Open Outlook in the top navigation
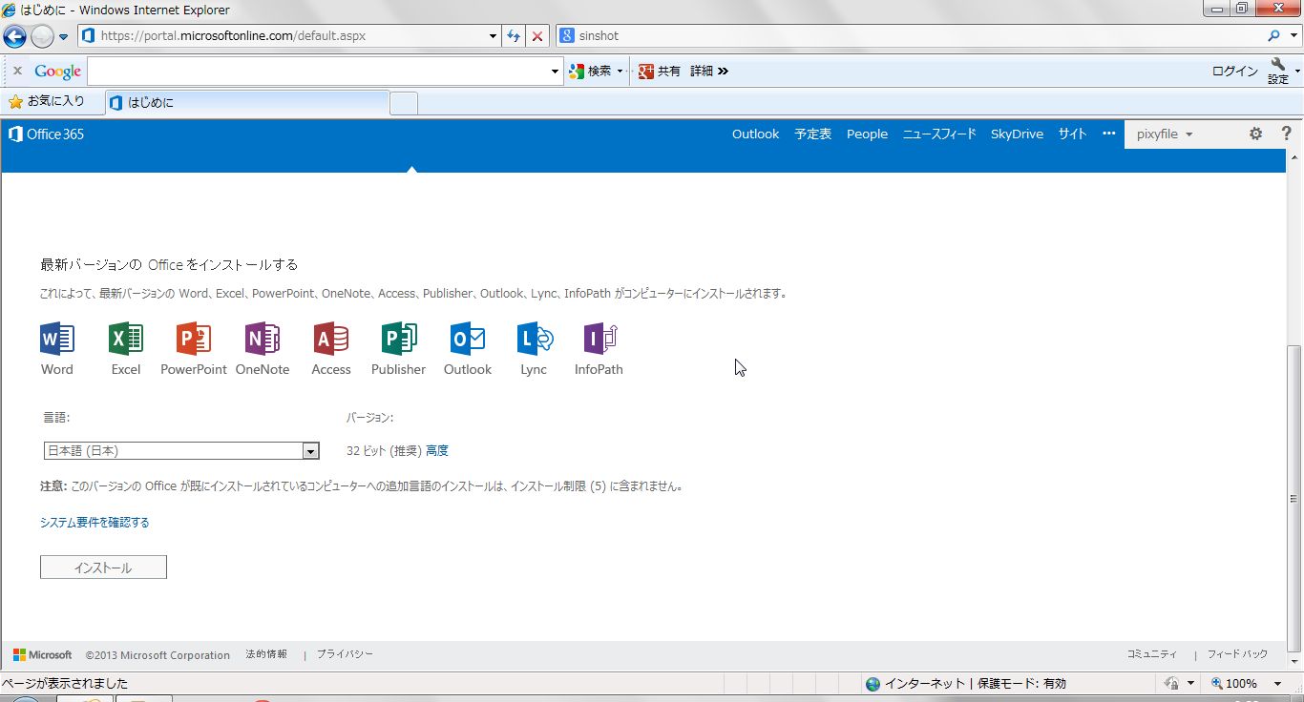The height and width of the screenshot is (702, 1304). pos(756,134)
